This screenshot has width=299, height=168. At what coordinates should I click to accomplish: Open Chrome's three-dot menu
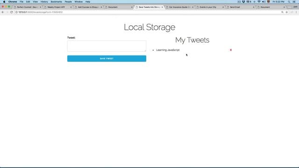296,12
